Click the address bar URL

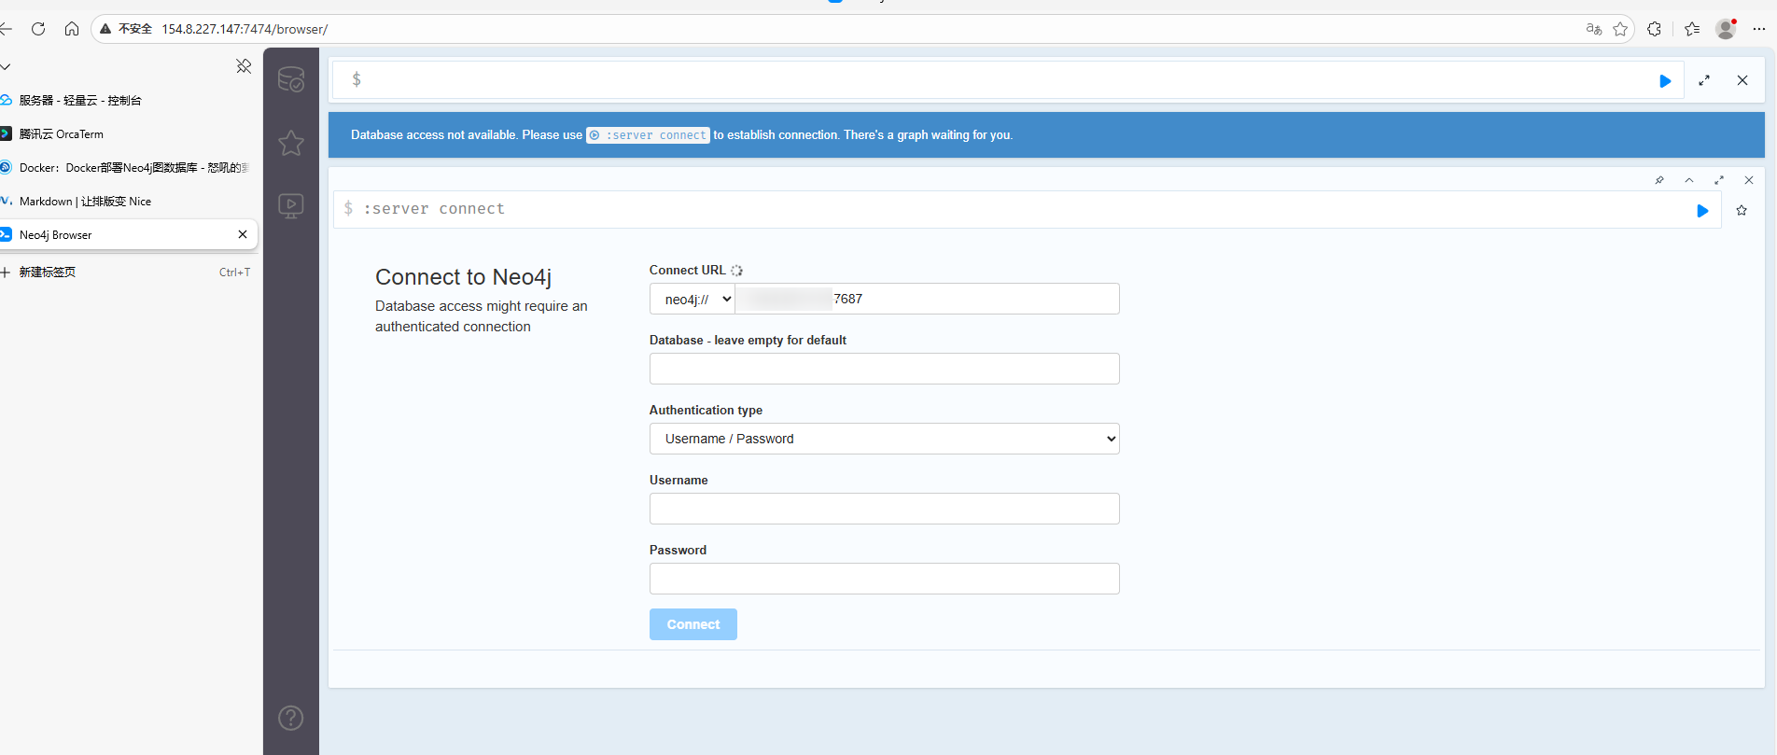coord(245,29)
